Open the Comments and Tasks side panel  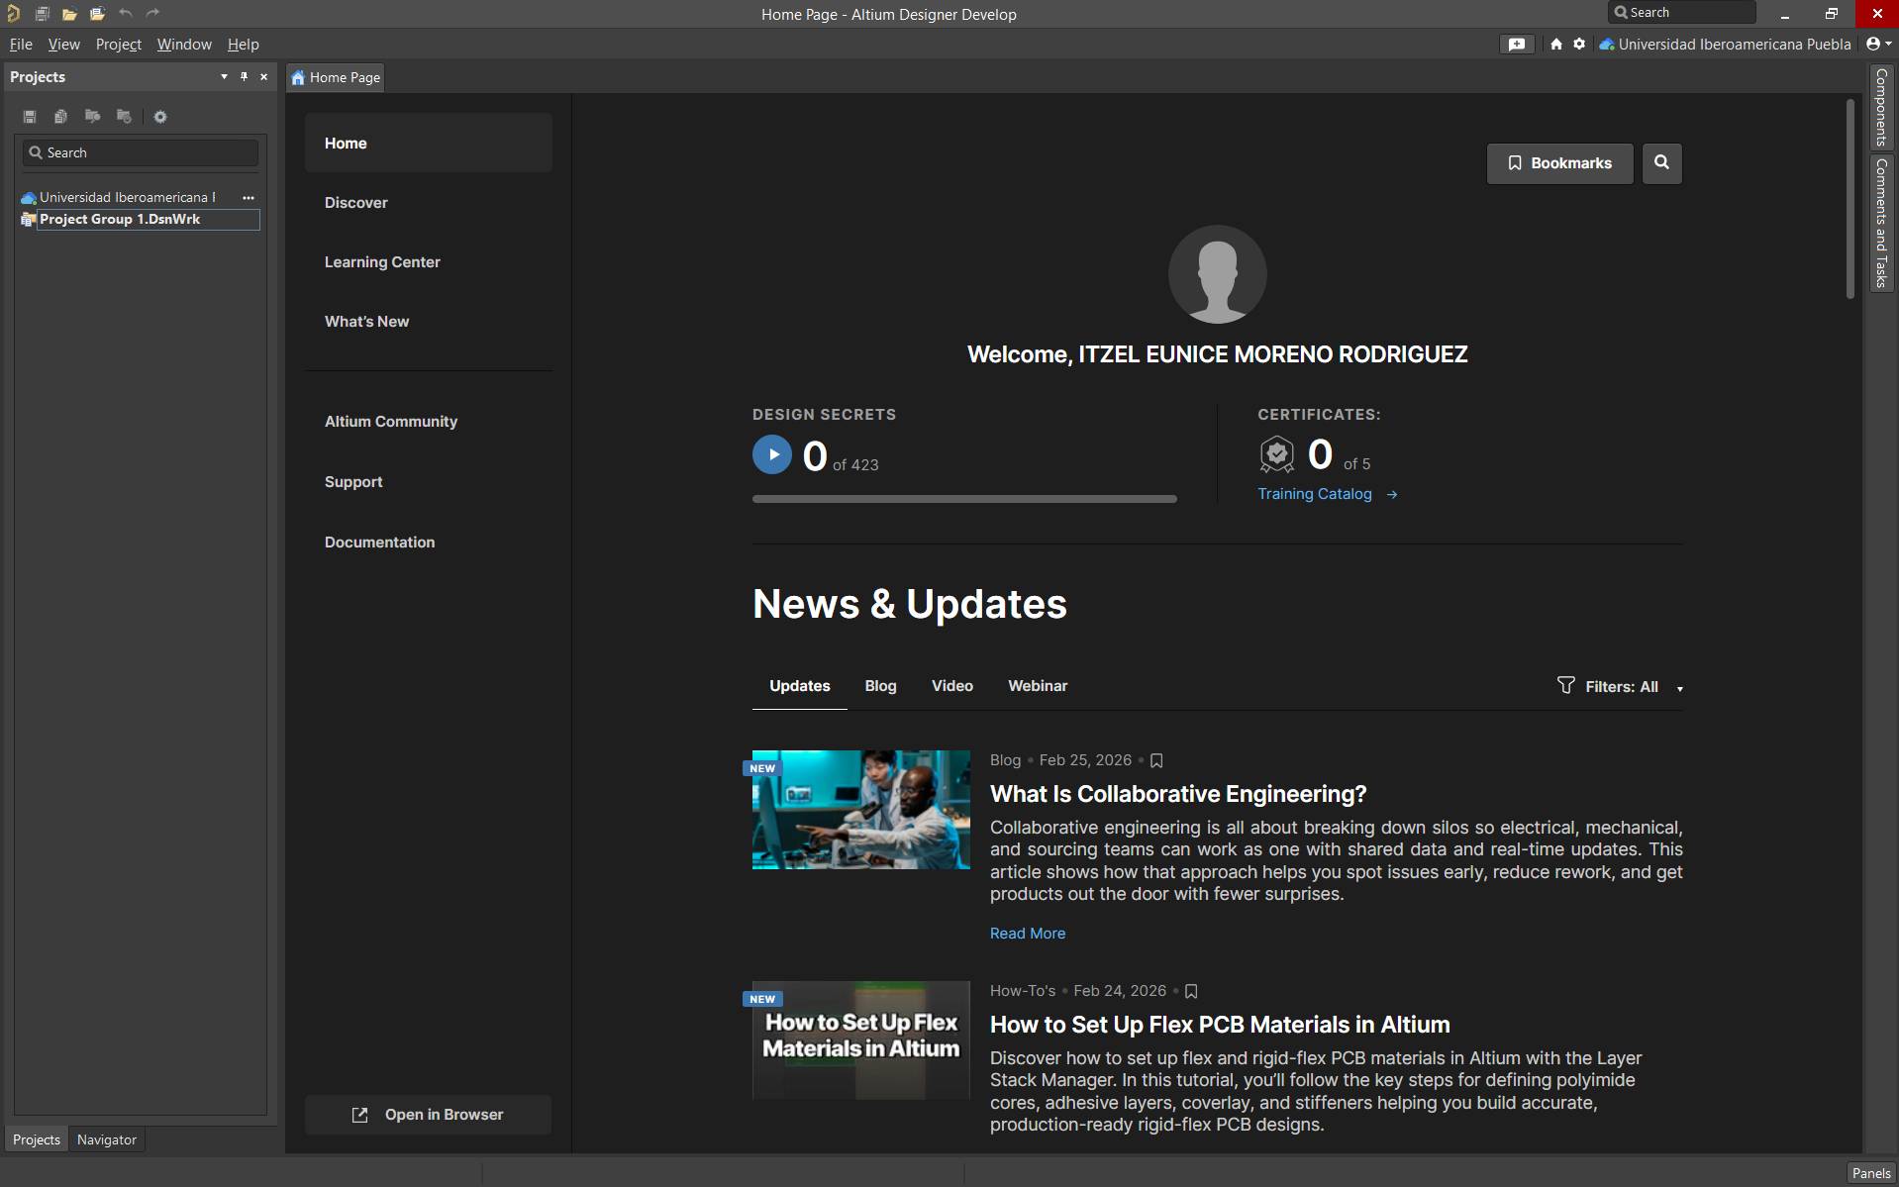tap(1881, 223)
